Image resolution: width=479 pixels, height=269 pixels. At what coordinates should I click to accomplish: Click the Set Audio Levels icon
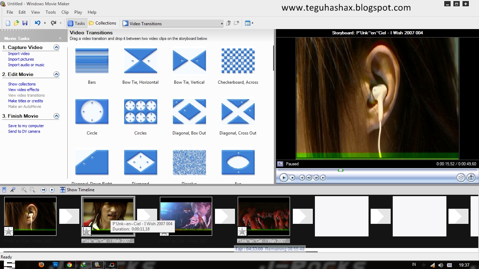pyautogui.click(x=4, y=189)
